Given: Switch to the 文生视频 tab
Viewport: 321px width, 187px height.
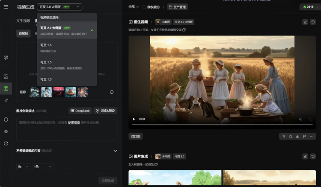Looking at the screenshot, I should point(24,21).
